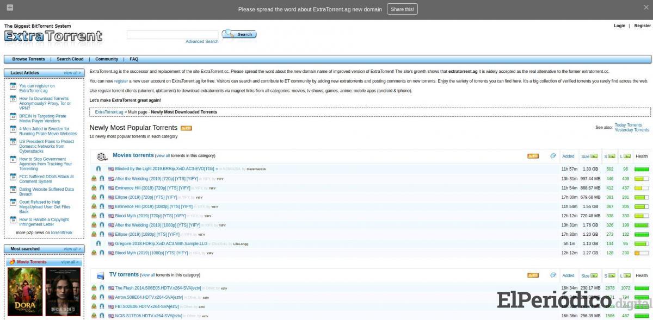Click magnet link for Arrow.S08E04

click(x=101, y=297)
